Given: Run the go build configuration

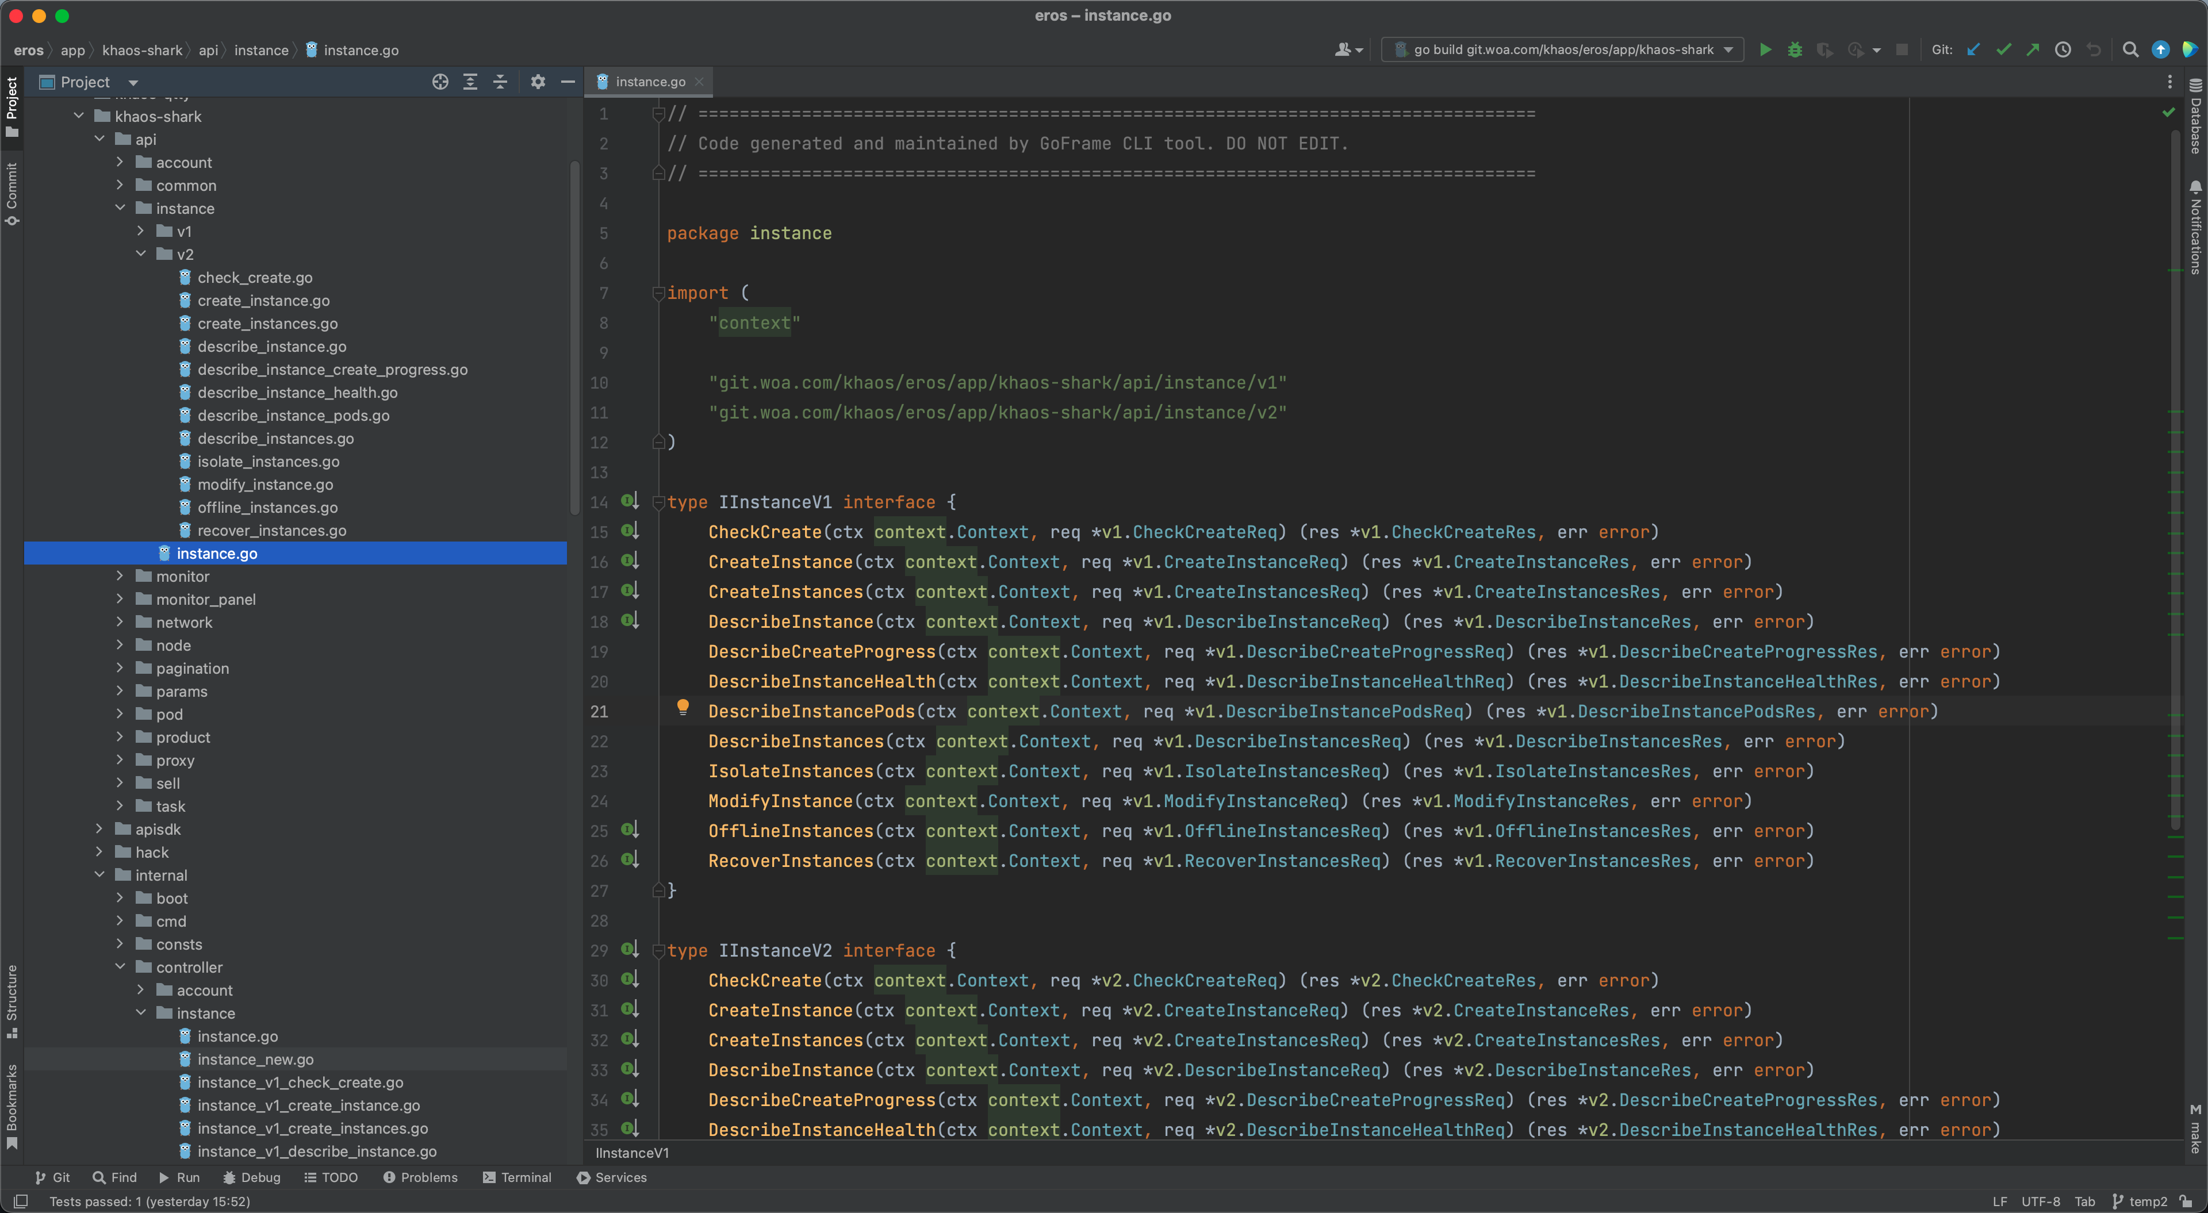Looking at the screenshot, I should tap(1765, 49).
